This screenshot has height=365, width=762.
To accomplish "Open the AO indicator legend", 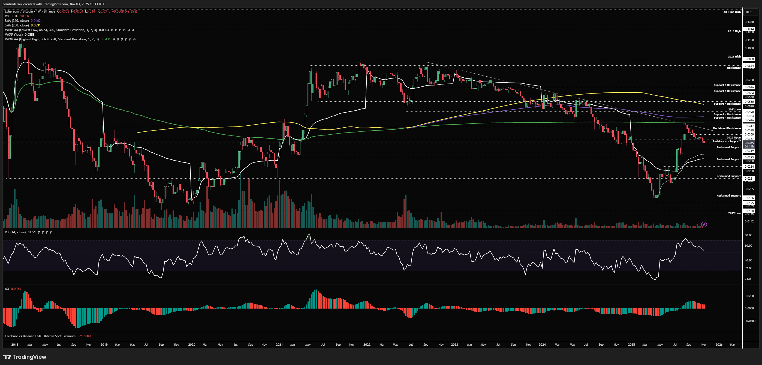I will [x=7, y=289].
